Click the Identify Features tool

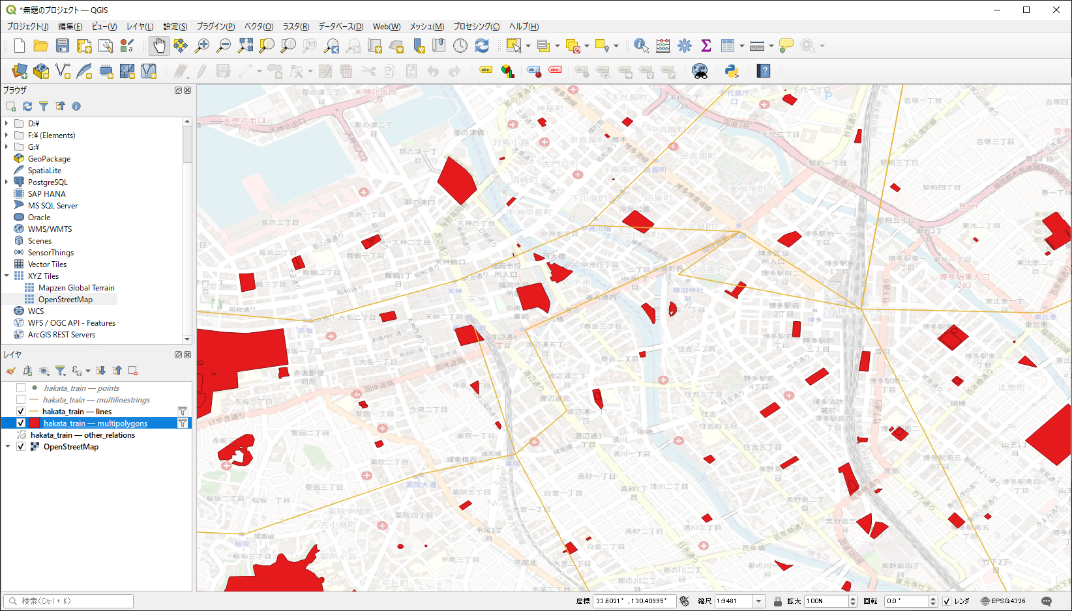[641, 46]
